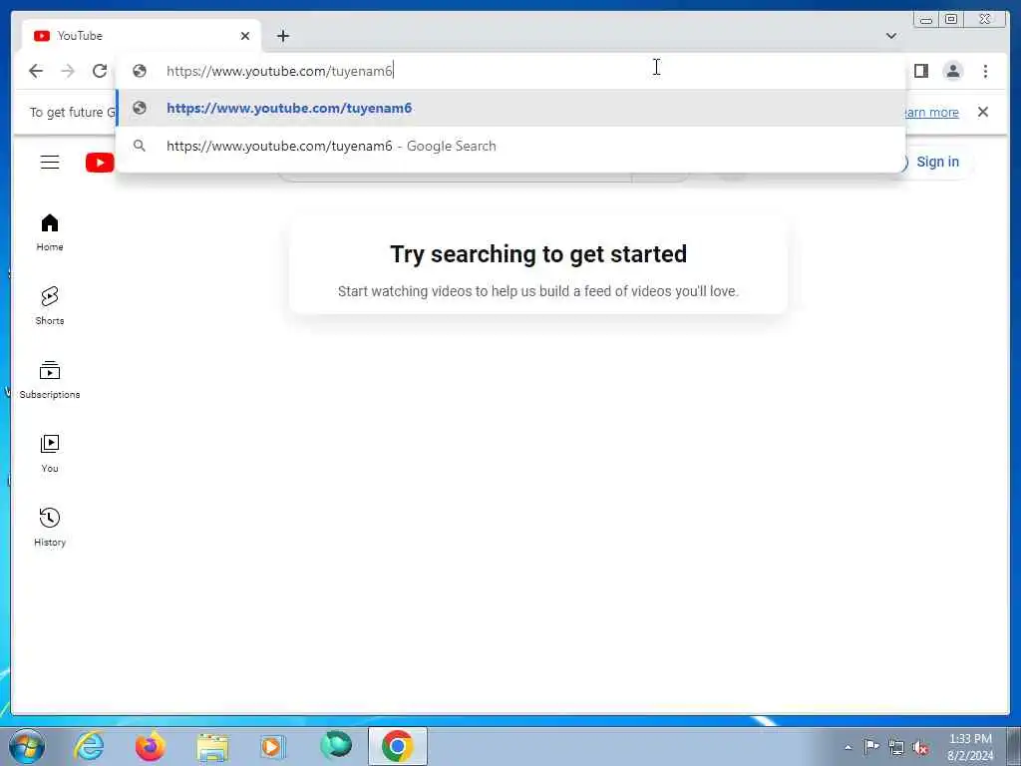Toggle the Chrome side panel

(x=920, y=71)
